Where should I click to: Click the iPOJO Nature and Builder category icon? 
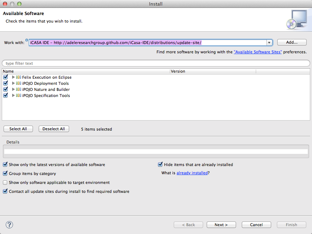pos(19,89)
